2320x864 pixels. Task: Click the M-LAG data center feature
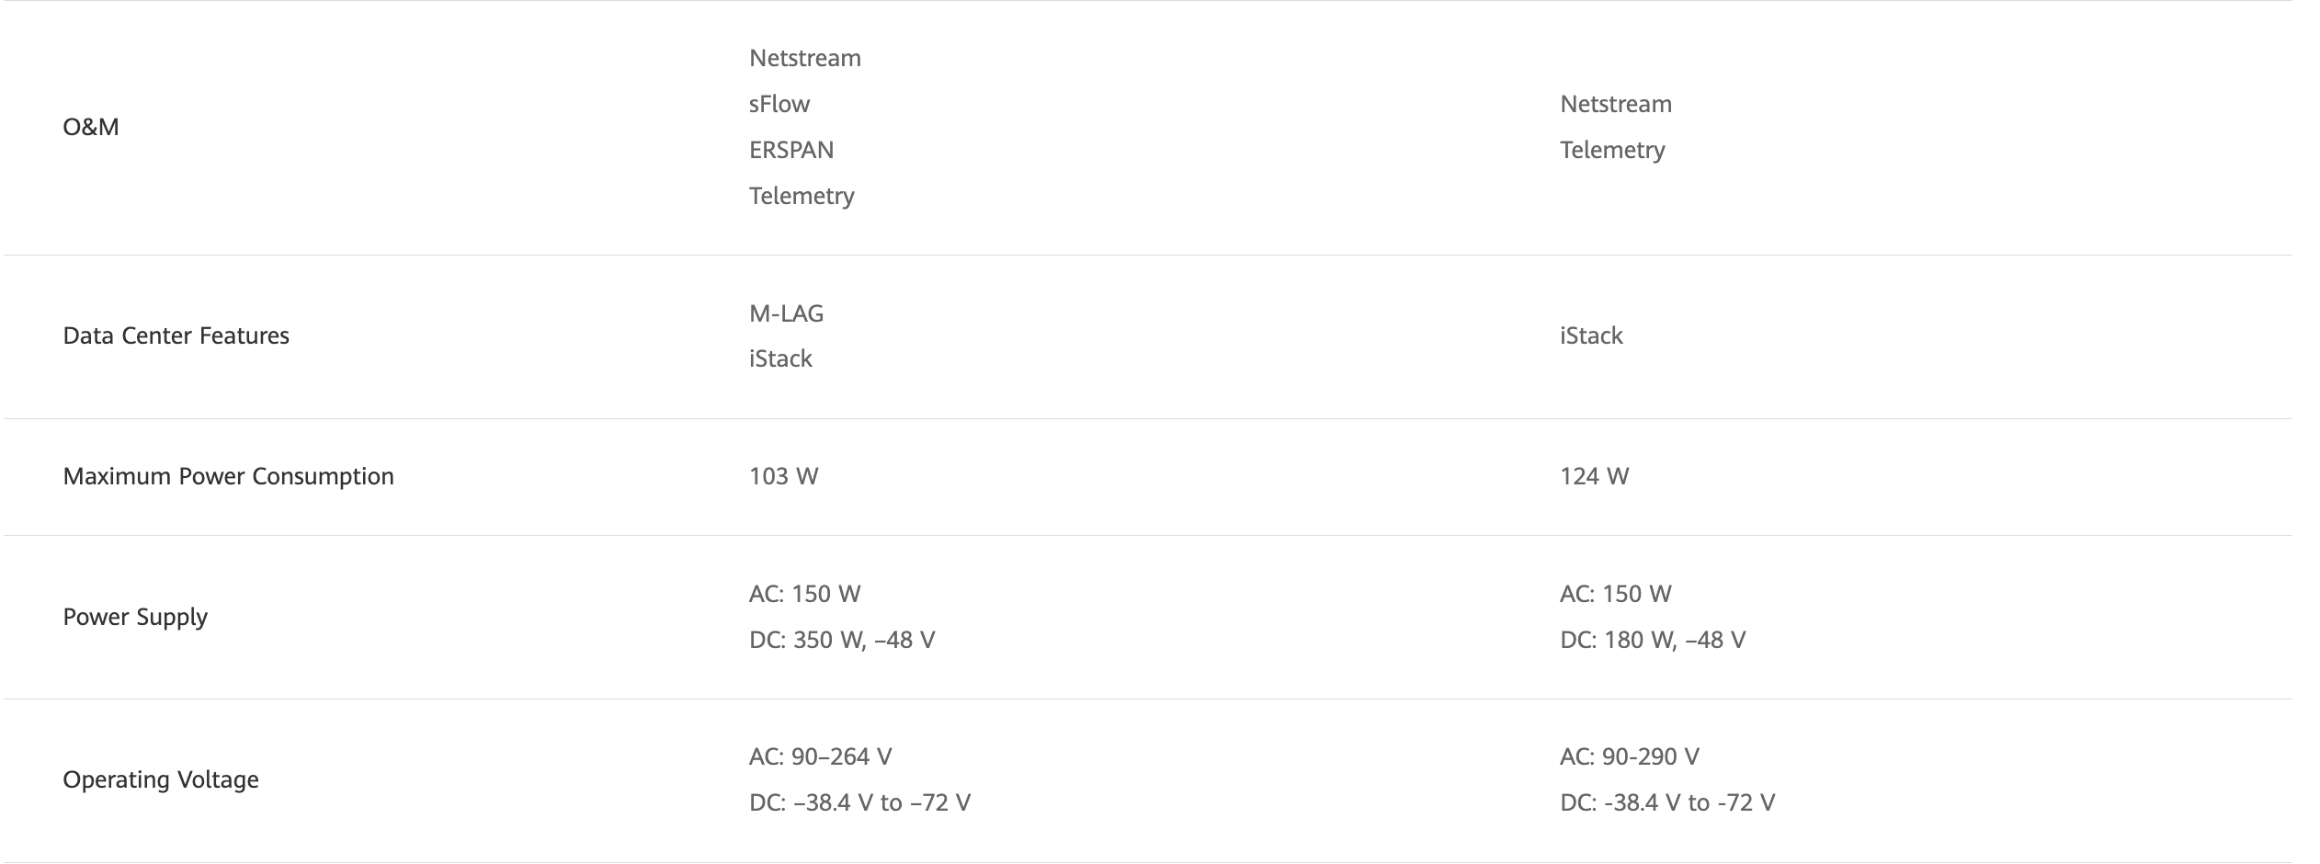click(787, 313)
